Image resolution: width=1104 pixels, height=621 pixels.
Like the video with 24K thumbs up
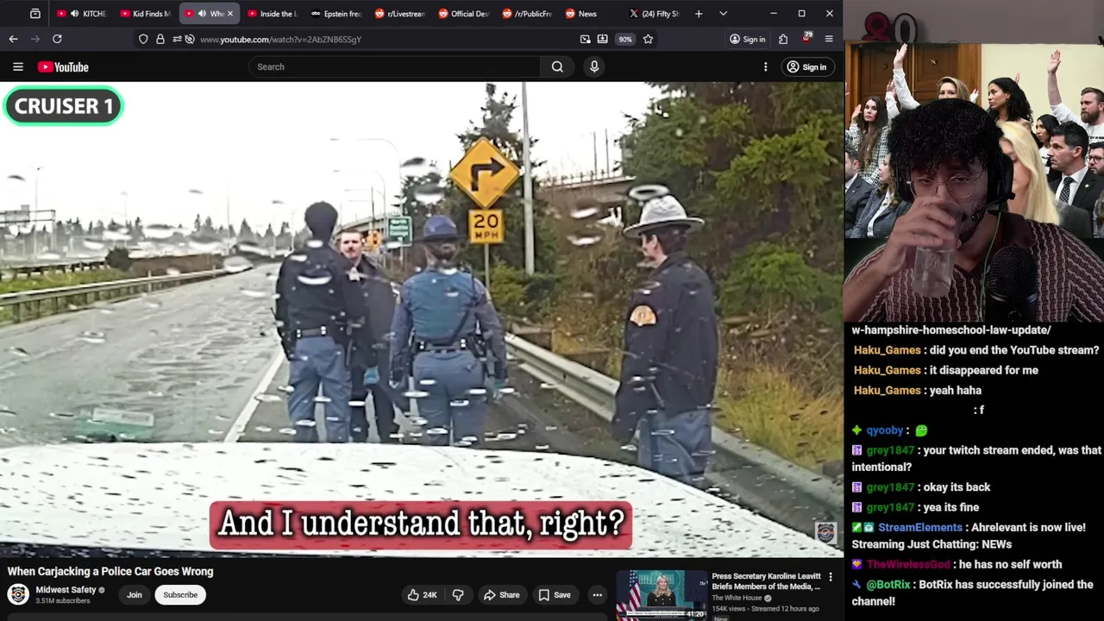(x=423, y=594)
